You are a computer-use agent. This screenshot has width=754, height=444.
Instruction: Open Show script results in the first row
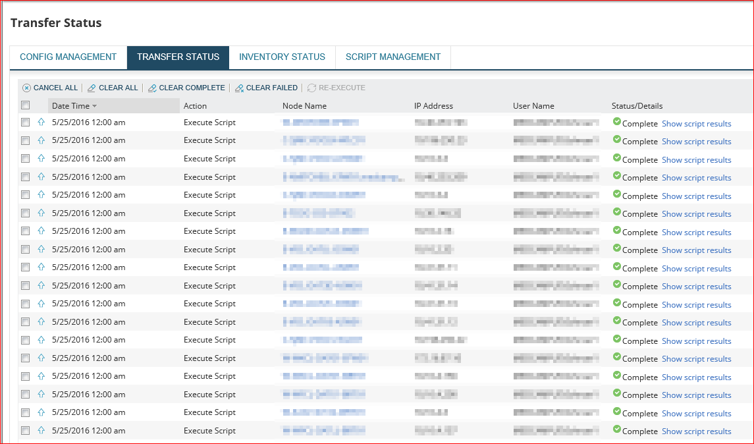696,124
